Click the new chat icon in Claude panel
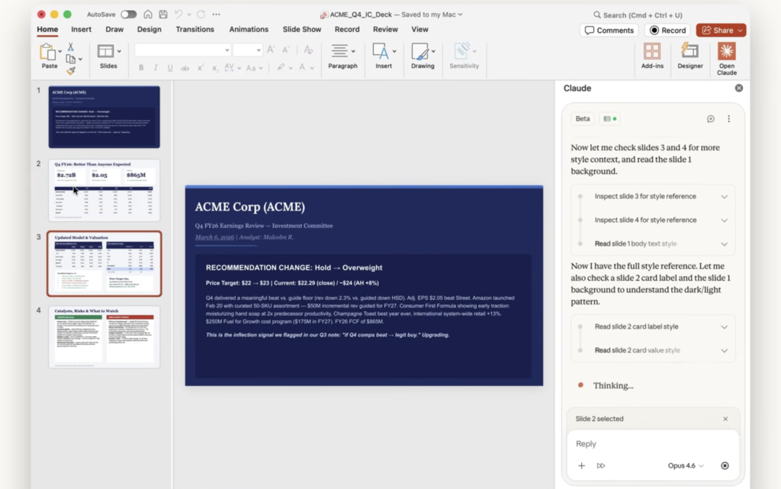 coord(710,119)
